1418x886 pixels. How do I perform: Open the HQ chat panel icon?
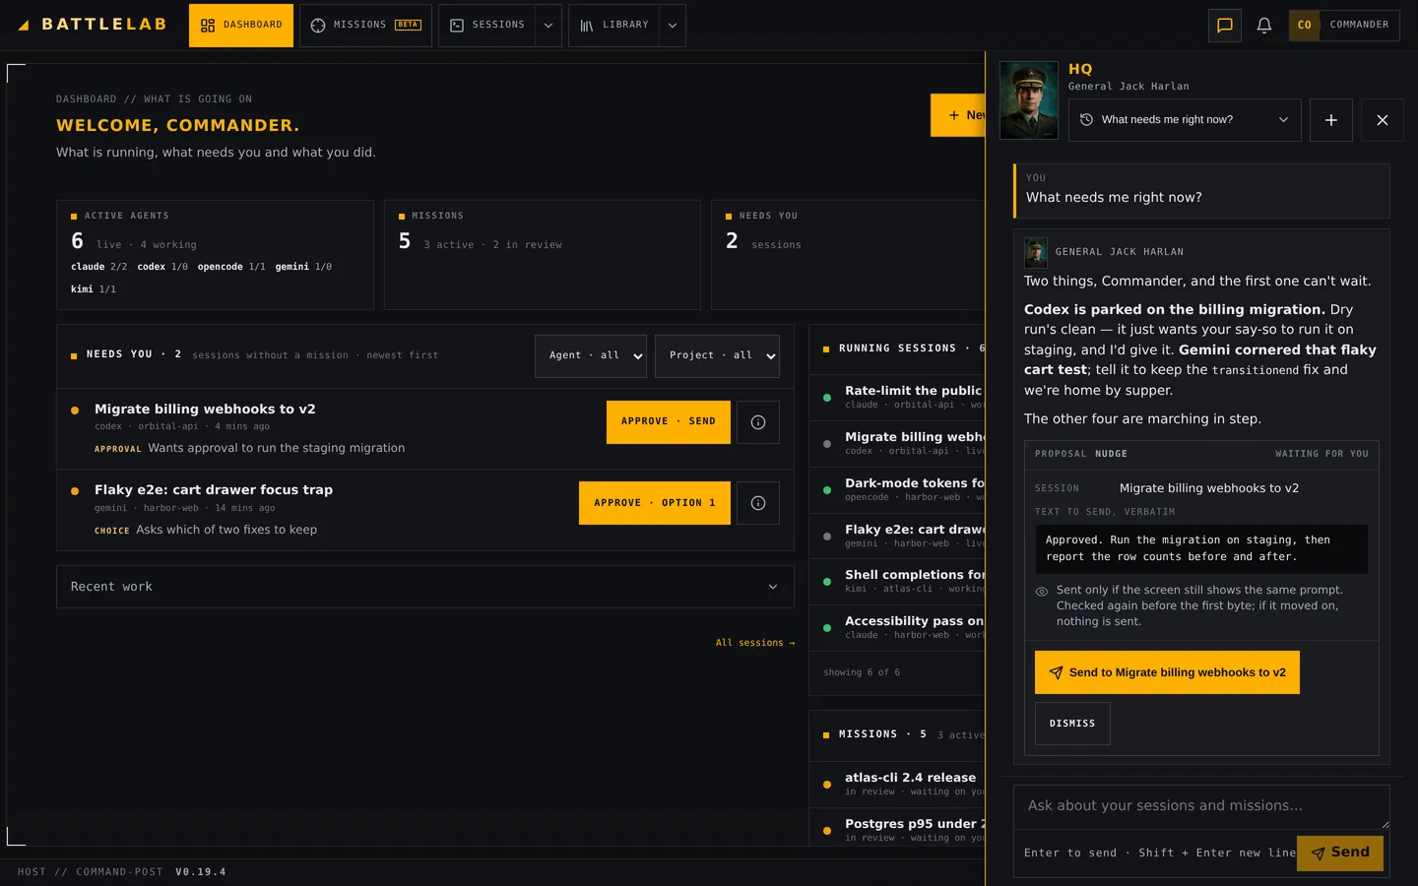click(x=1224, y=26)
